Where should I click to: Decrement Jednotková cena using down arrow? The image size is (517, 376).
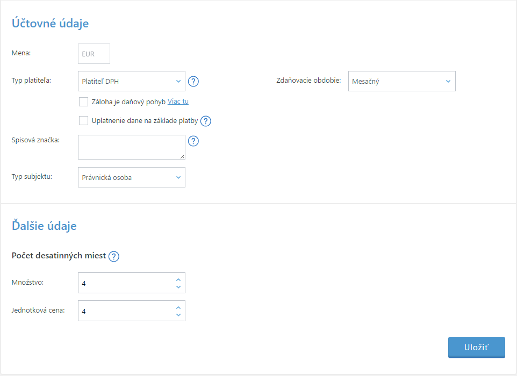click(x=178, y=315)
